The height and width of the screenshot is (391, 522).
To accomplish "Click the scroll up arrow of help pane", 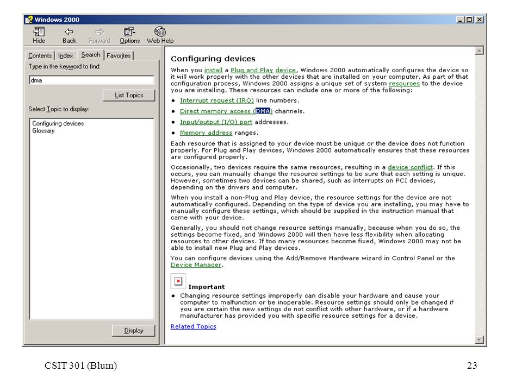I will pyautogui.click(x=480, y=51).
